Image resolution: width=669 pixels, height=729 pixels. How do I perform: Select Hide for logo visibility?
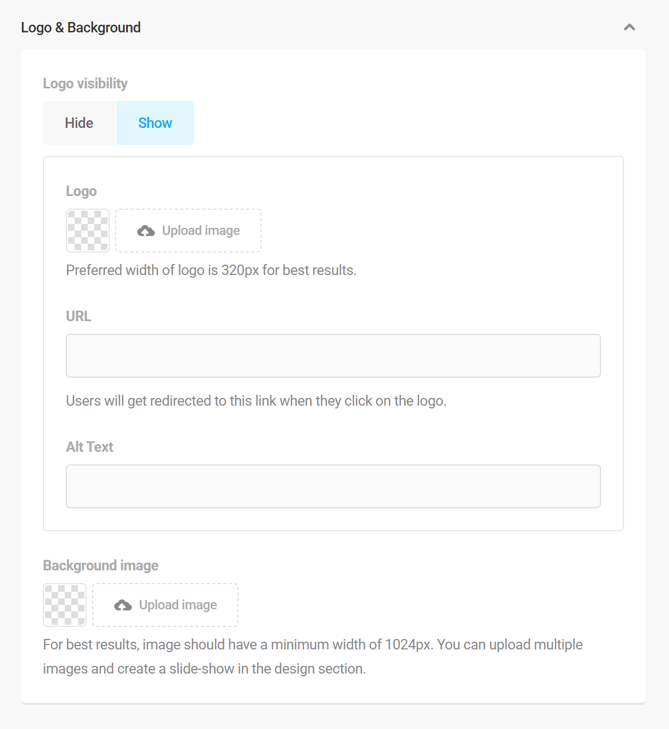(x=80, y=123)
